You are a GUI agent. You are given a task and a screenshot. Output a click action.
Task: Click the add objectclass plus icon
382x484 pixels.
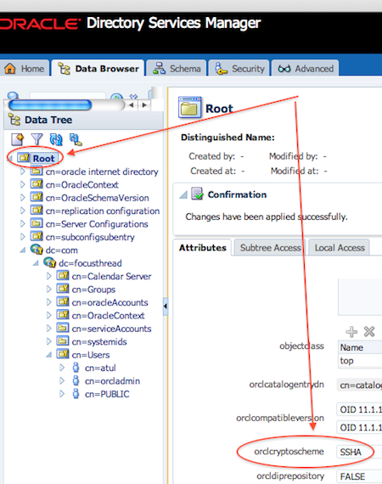point(351,332)
